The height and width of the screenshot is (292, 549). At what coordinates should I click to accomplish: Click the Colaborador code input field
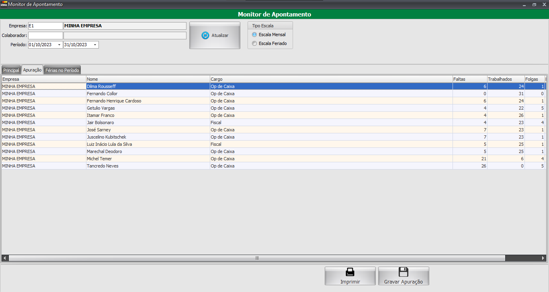pyautogui.click(x=45, y=35)
